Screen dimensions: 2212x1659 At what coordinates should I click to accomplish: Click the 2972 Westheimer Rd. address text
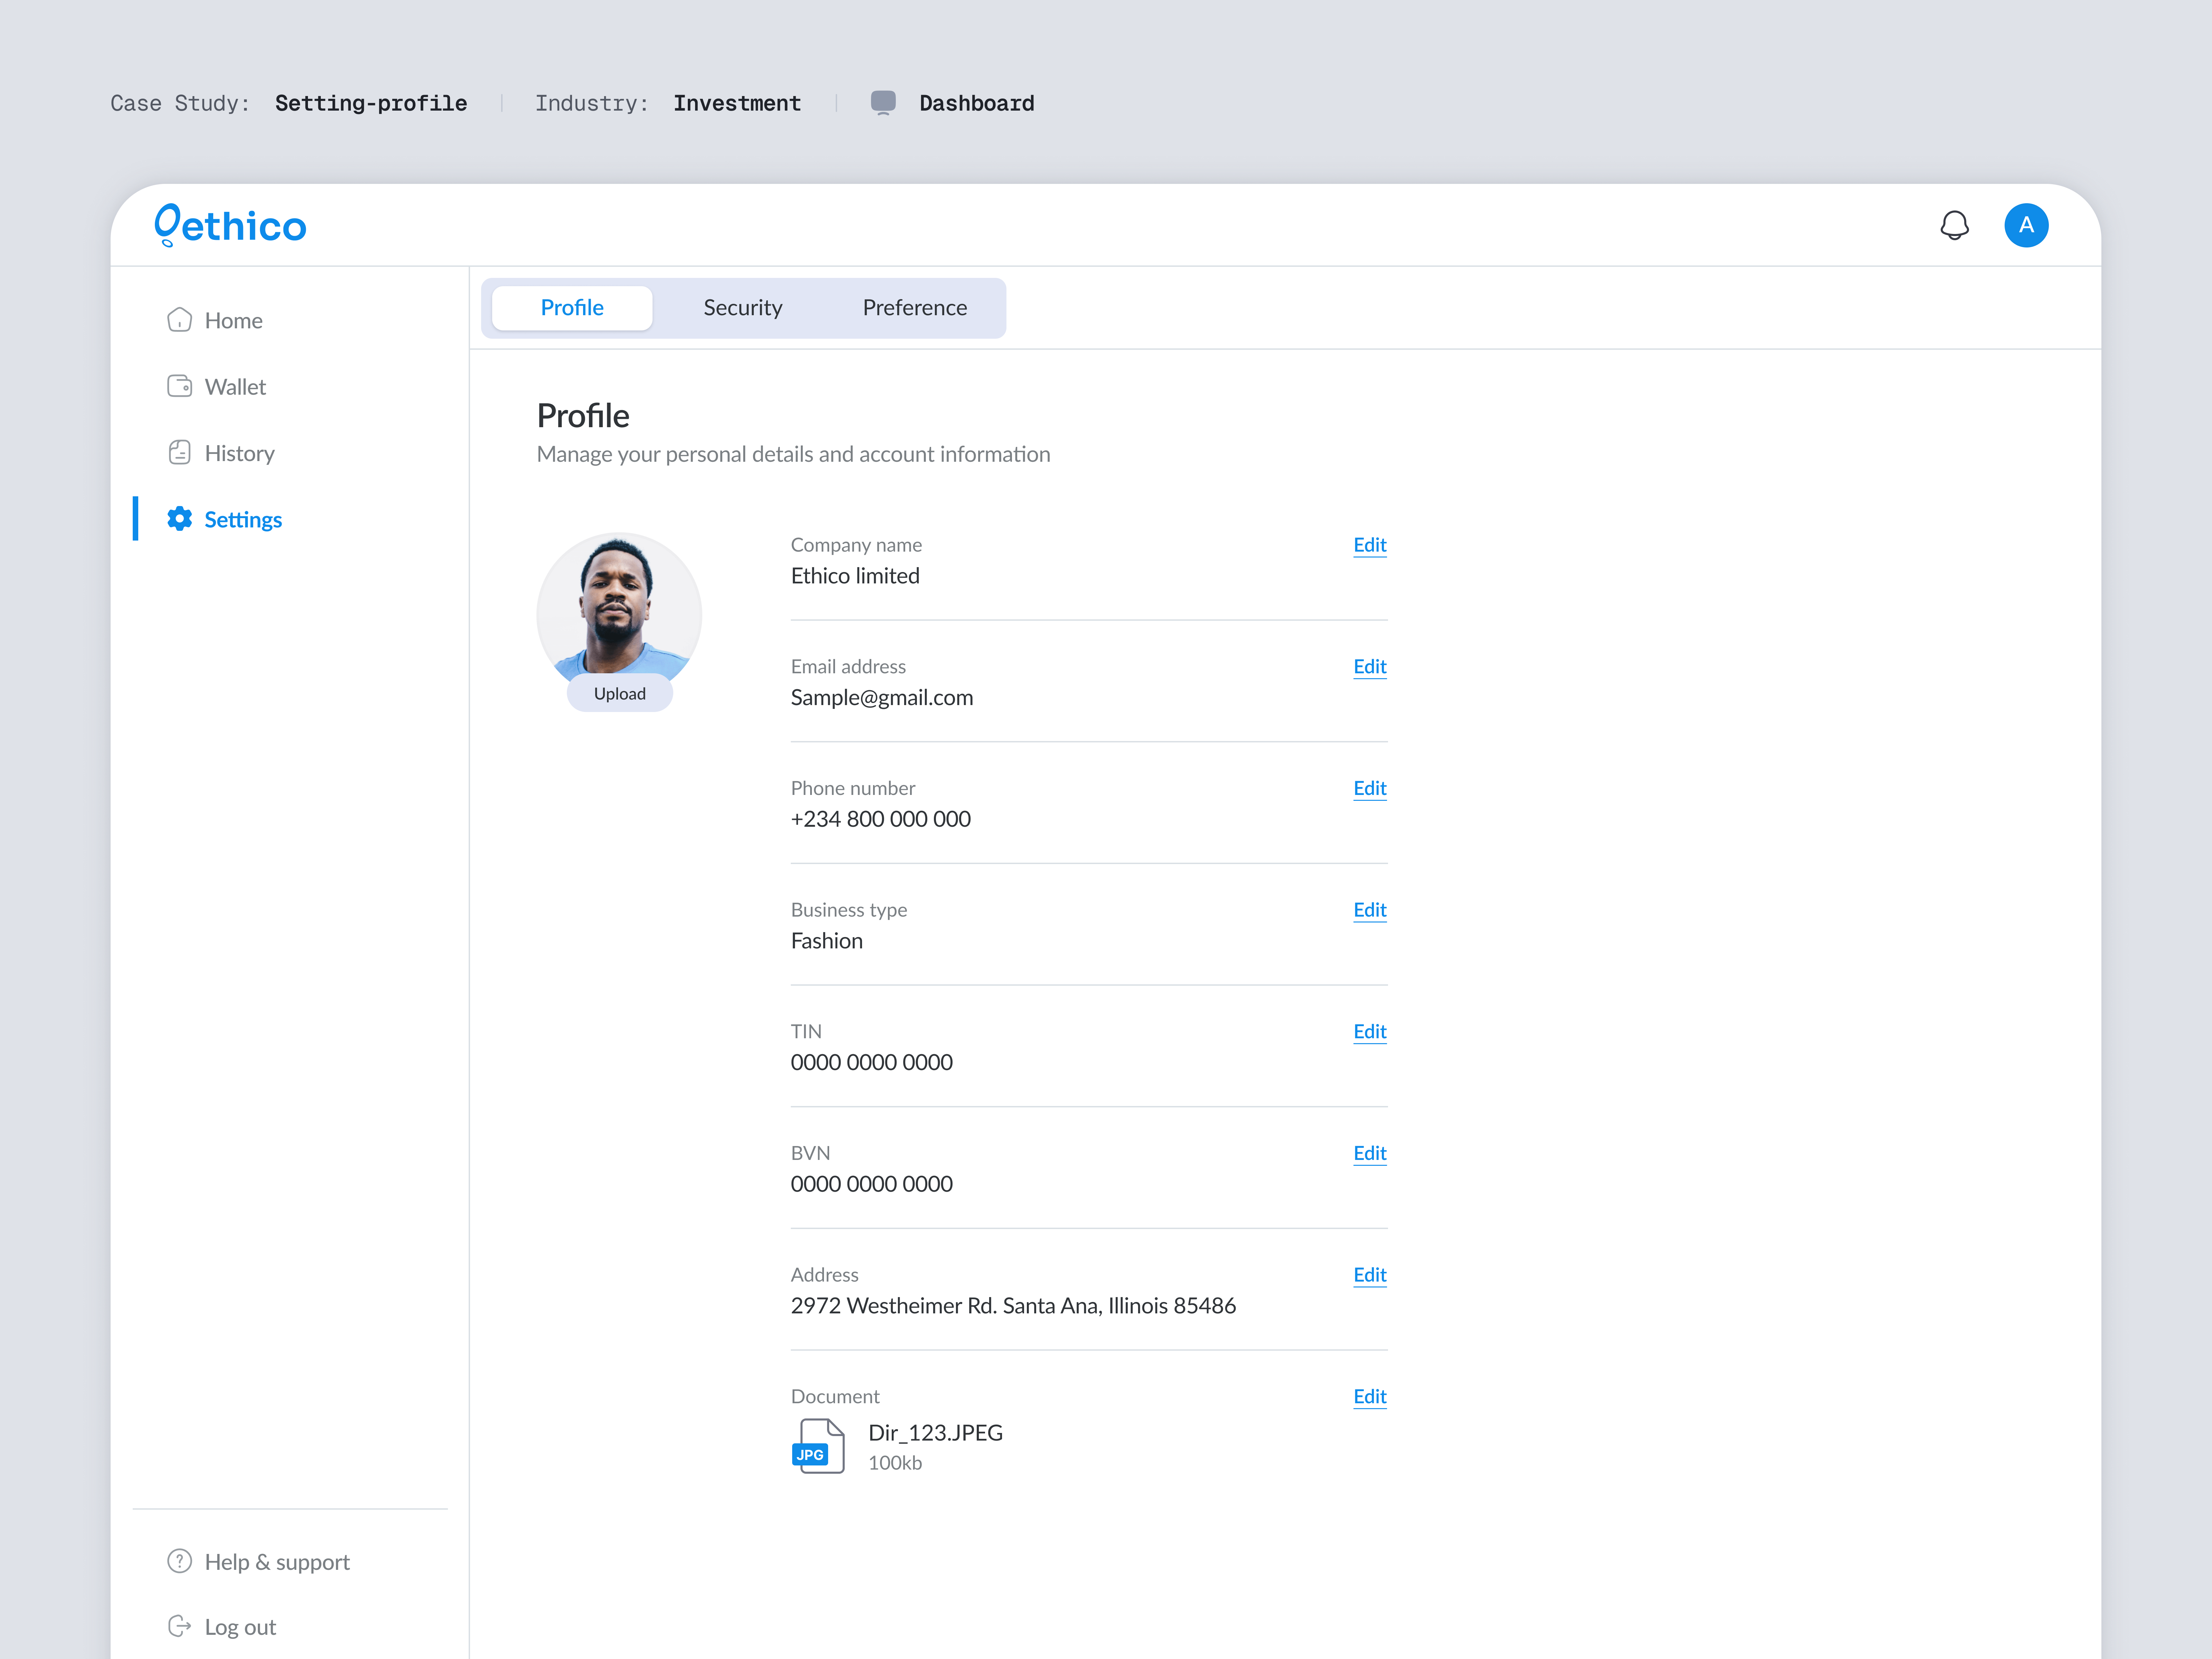(x=1013, y=1306)
